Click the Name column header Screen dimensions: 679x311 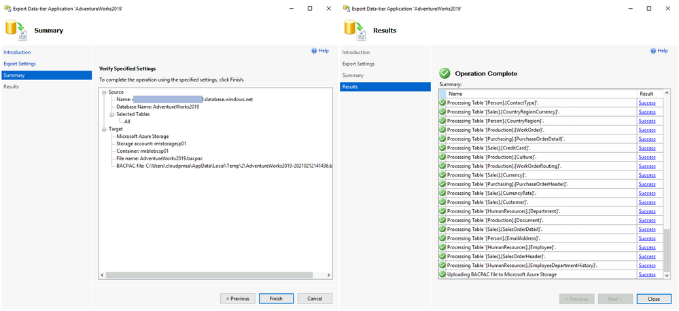[541, 94]
